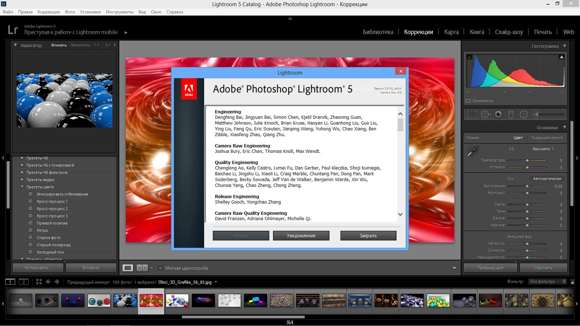The width and height of the screenshot is (580, 326).
Task: Go forward with filmstrip right arrow
Action: tap(57, 282)
